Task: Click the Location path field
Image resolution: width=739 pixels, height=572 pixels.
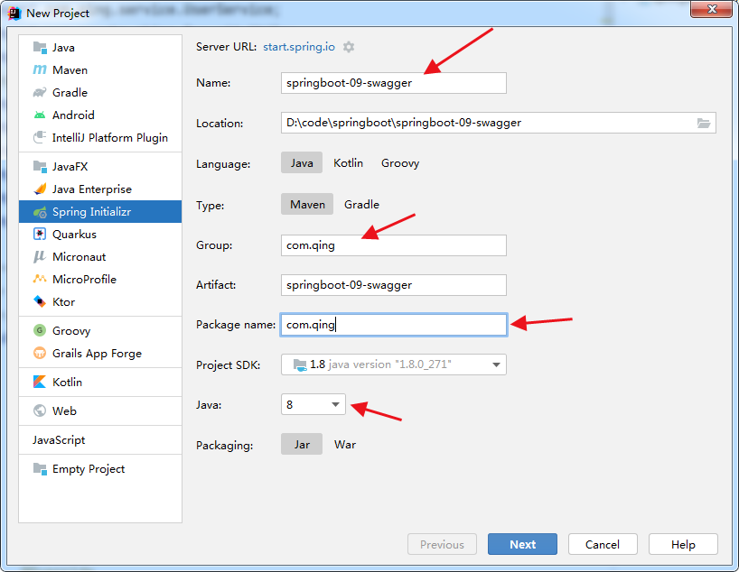Action: click(x=498, y=123)
